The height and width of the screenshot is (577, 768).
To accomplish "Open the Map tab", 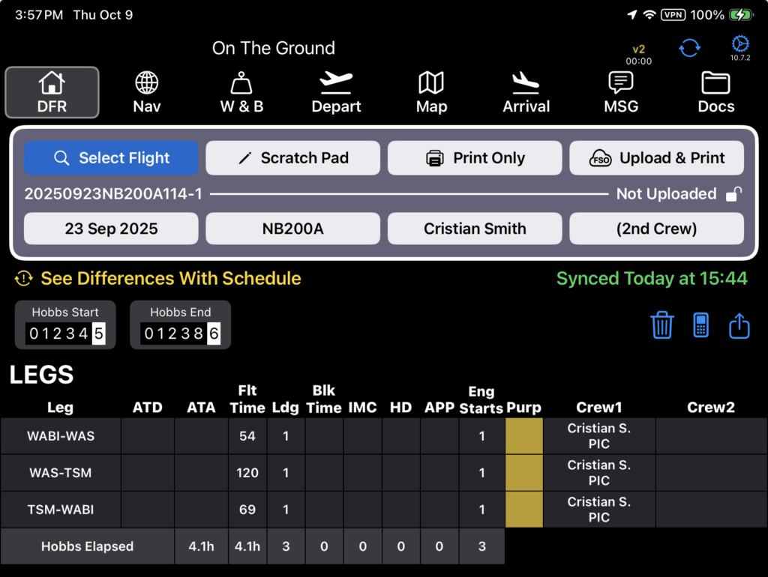I will [x=431, y=92].
